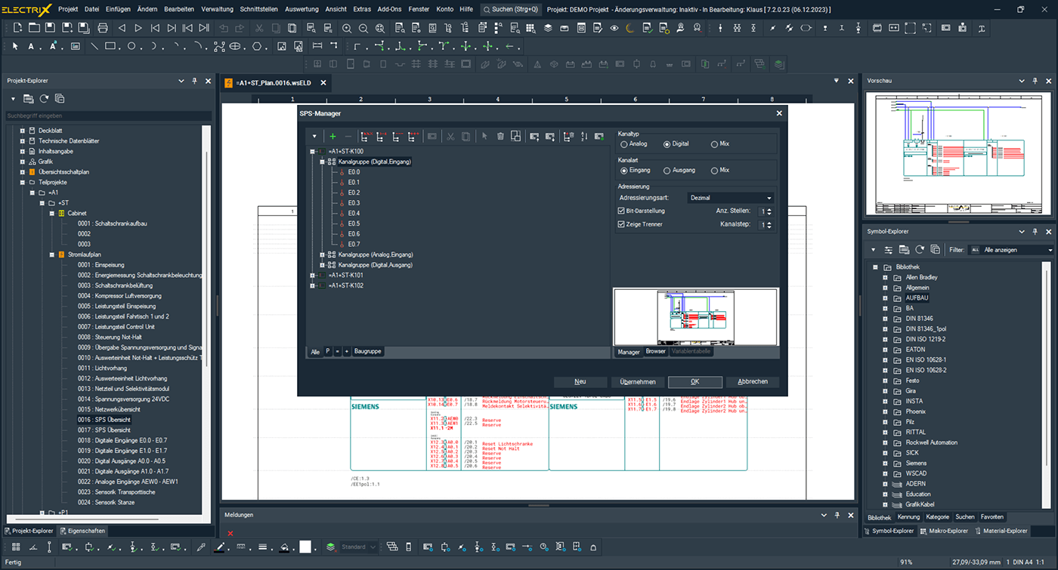
Task: Select the circle drawing tool
Action: 131,46
